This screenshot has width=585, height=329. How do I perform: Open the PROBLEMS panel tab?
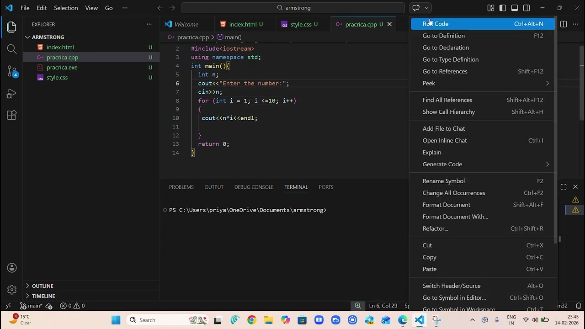tap(181, 187)
